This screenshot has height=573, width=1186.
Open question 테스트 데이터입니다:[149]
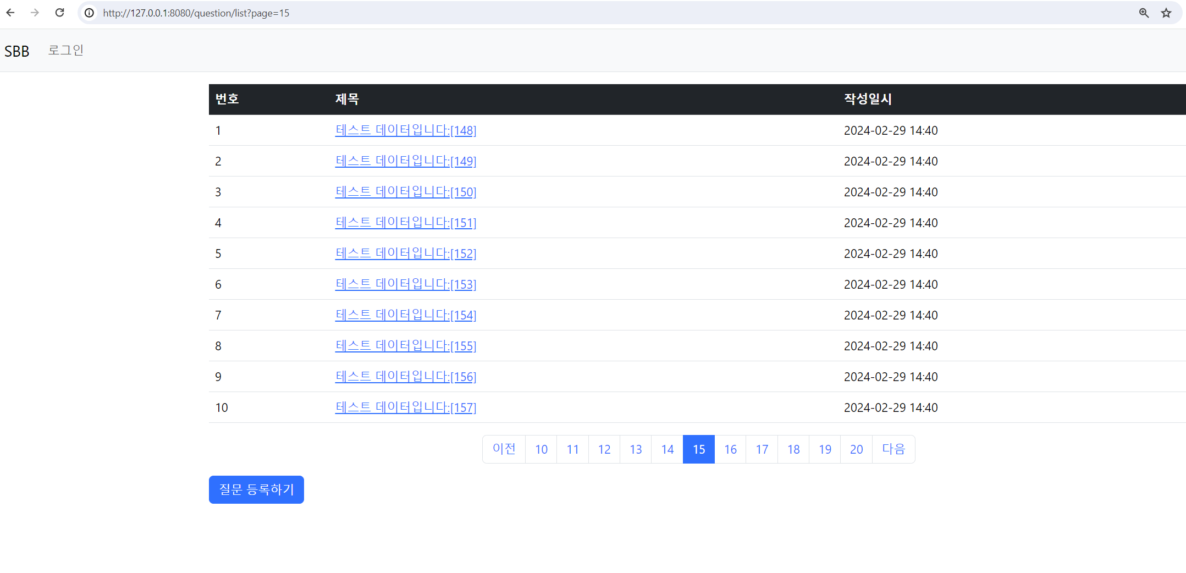(x=406, y=161)
